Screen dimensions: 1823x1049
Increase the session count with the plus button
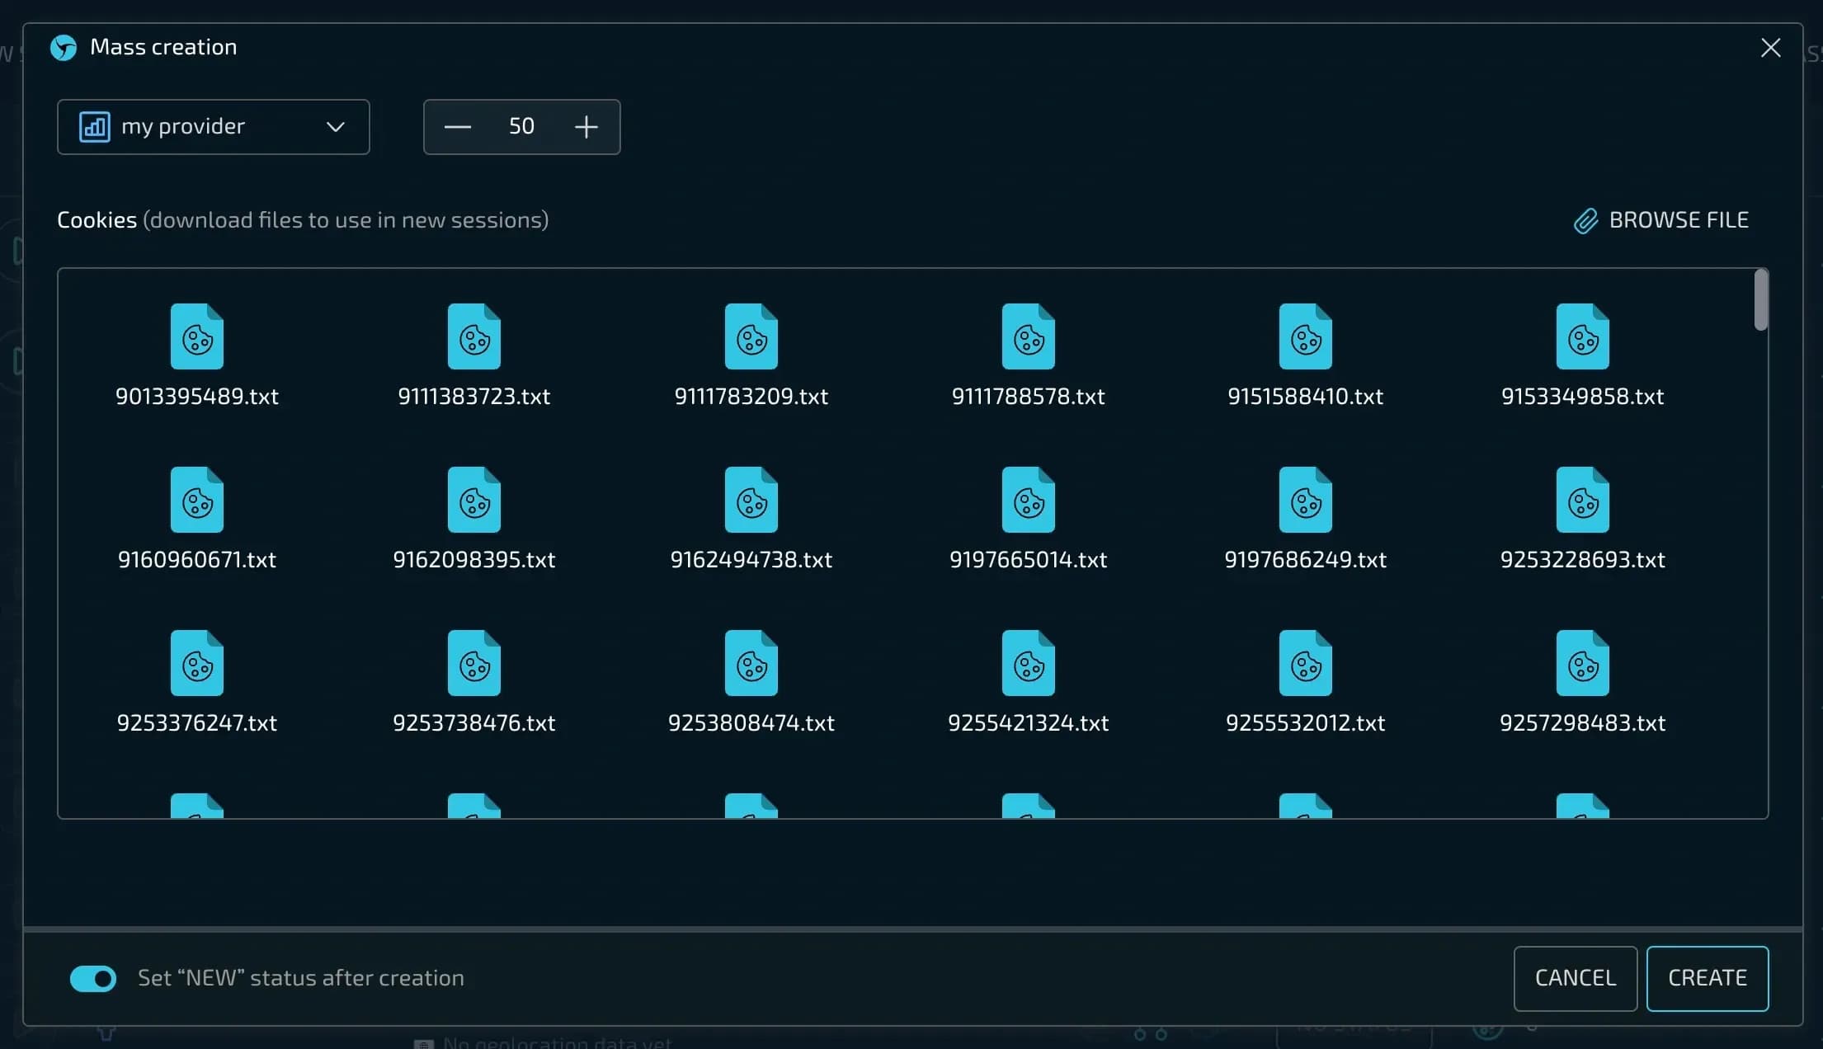[586, 127]
